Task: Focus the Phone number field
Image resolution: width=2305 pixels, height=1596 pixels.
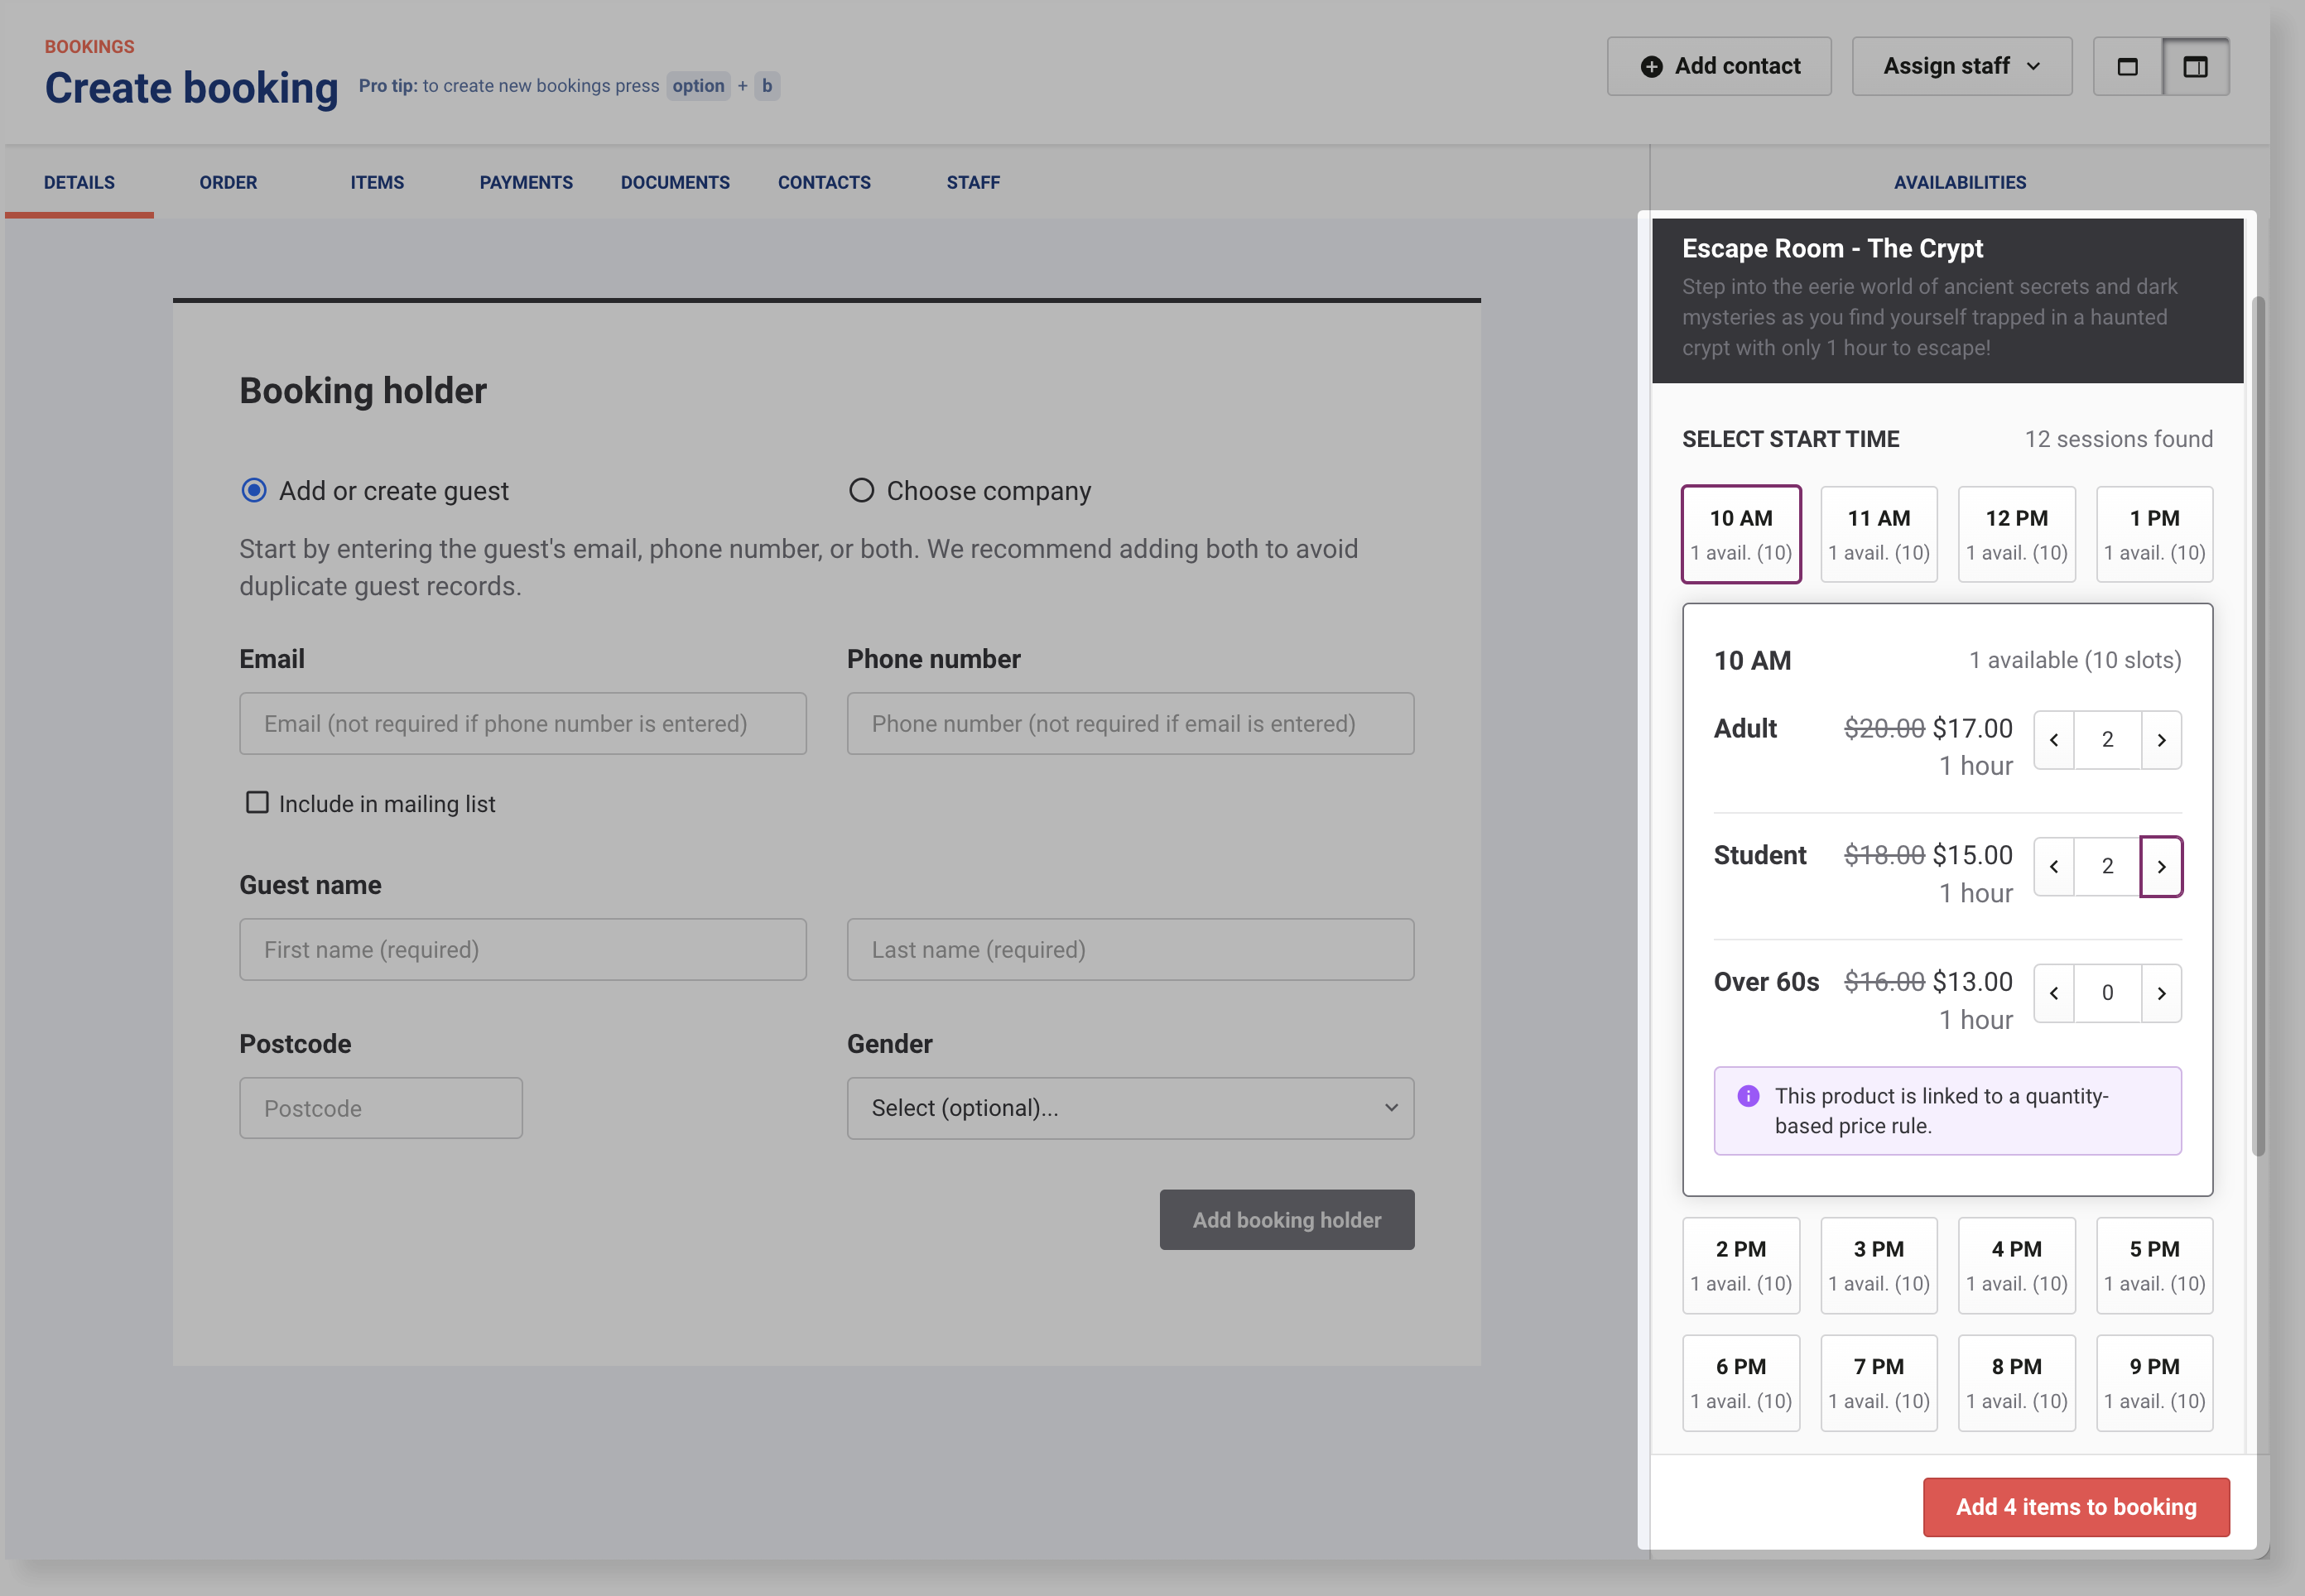Action: pyautogui.click(x=1130, y=724)
